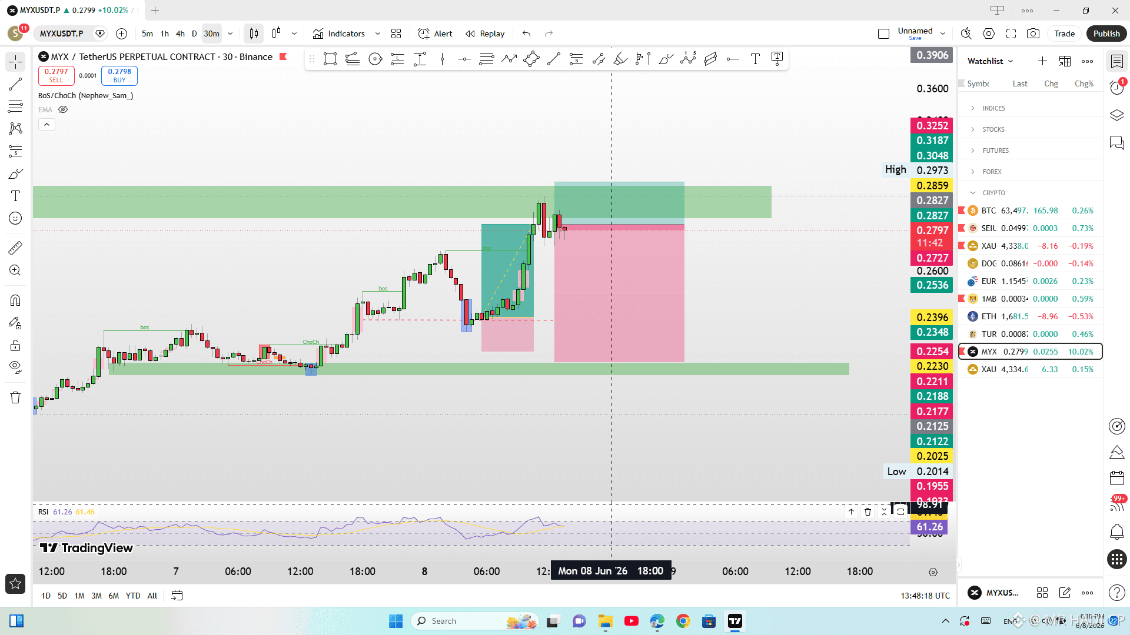Open indicators favorites dropdown arrow

click(378, 34)
